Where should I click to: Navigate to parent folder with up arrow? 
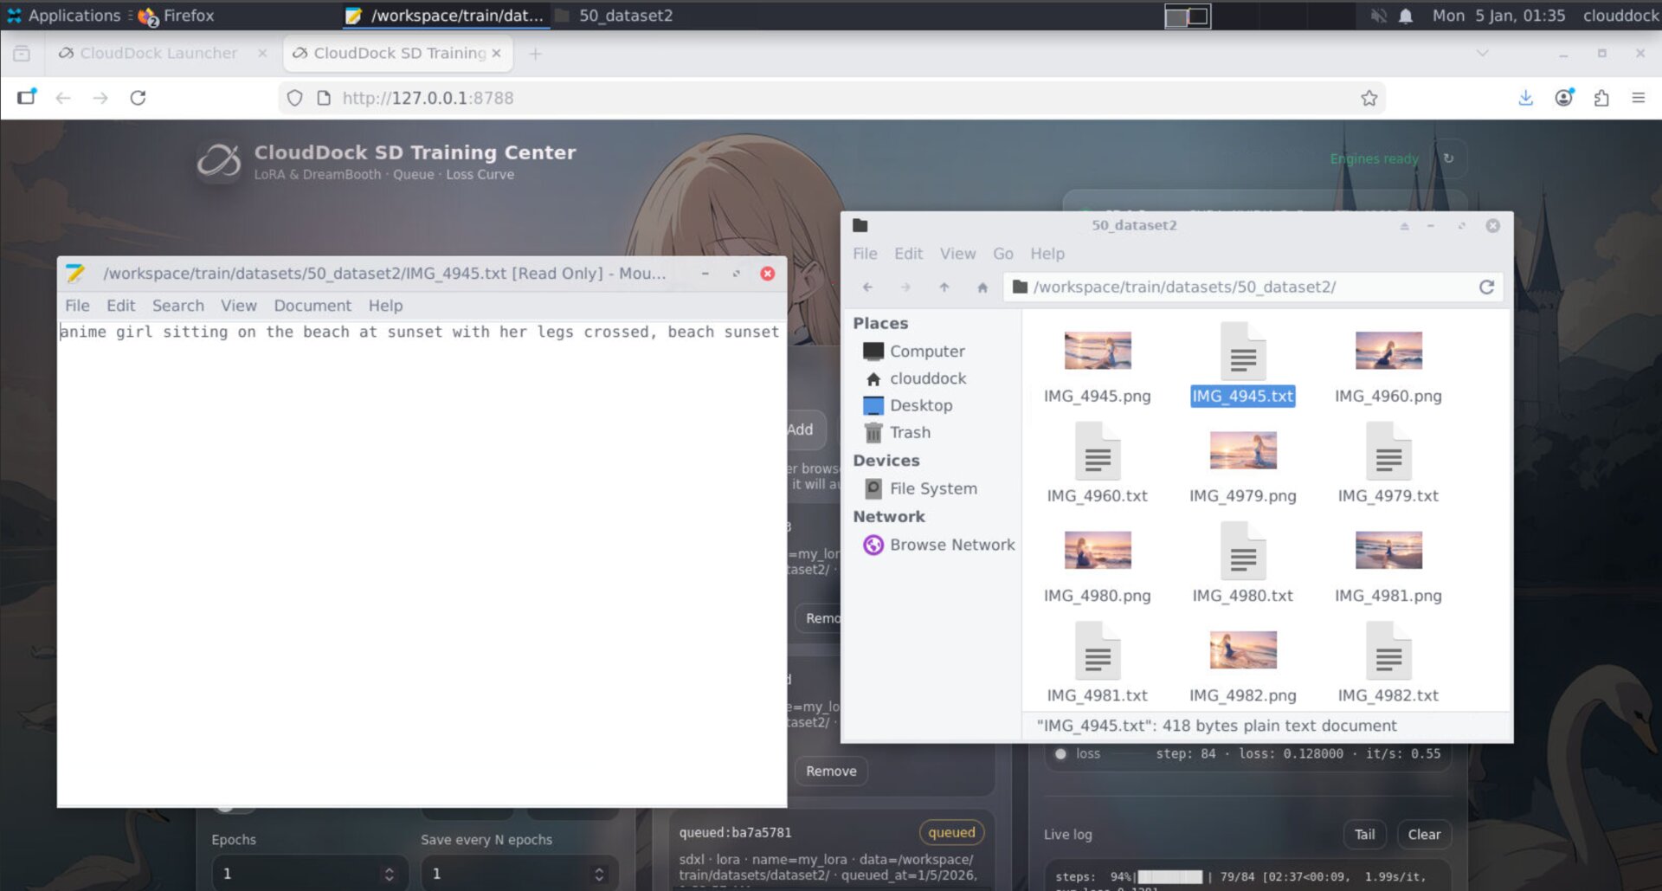pos(944,287)
